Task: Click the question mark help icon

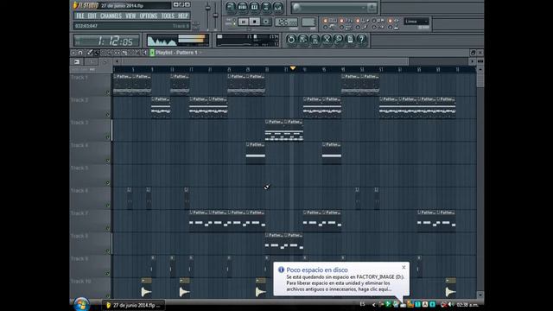Action: pos(361,40)
